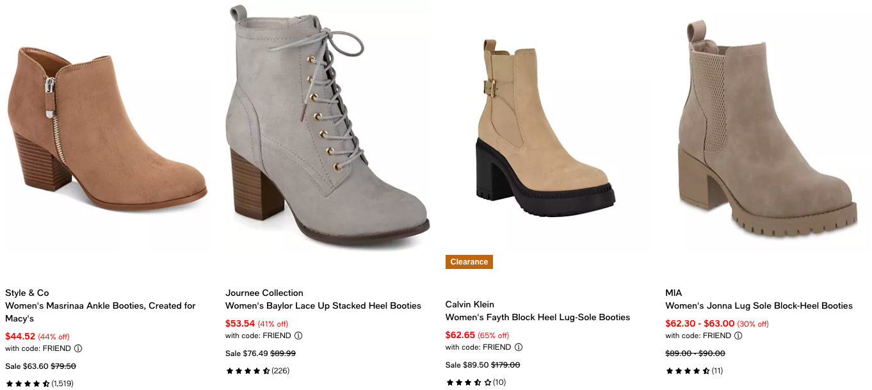Click MIA Jonna booties star rating
The height and width of the screenshot is (390, 872).
[688, 371]
